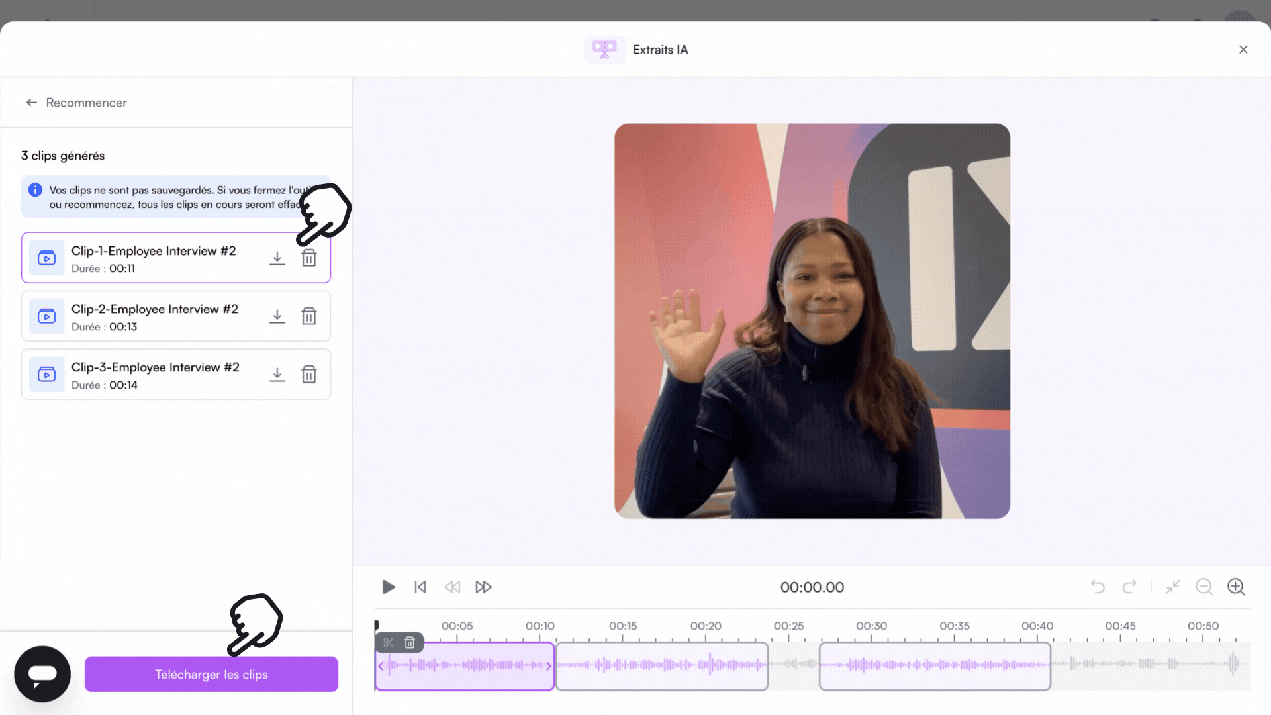Click the trash icon above timeline clip
This screenshot has width=1271, height=715.
[410, 642]
